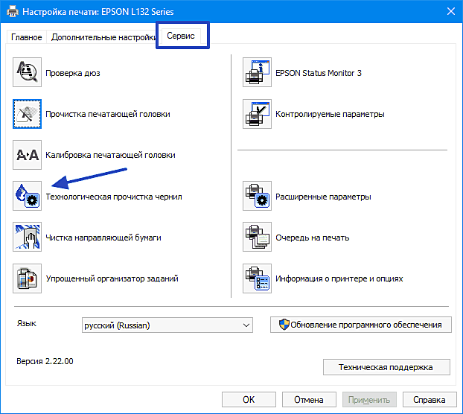Click the Чистка направляющей бумаги label
This screenshot has height=414, width=463.
point(103,238)
